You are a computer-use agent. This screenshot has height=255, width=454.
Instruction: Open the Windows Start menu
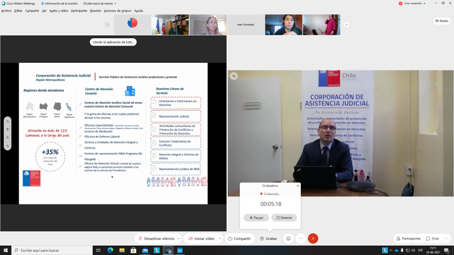6,250
